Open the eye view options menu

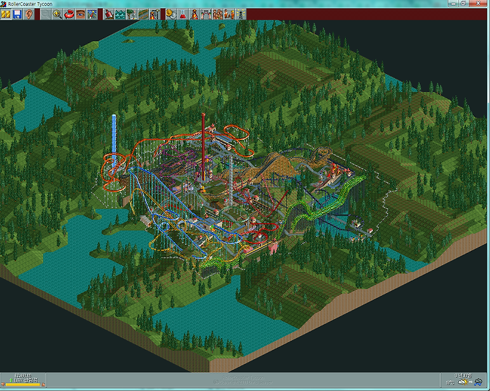click(80, 14)
